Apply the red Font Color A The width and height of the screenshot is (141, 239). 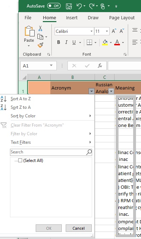[x=117, y=42]
